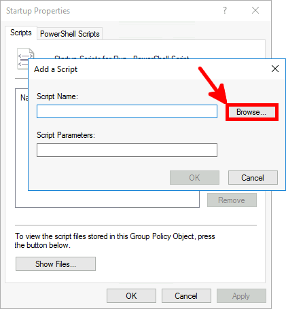Click the disabled Remove button
Viewport: 286px width, 309px height.
pos(232,200)
